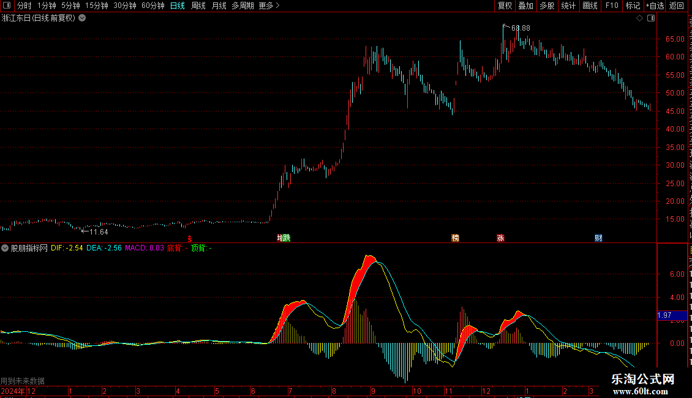Click the blue 财 event marker

(x=598, y=238)
